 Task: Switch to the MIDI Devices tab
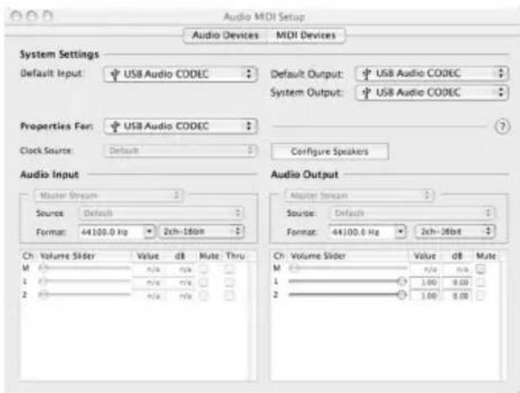tap(305, 35)
